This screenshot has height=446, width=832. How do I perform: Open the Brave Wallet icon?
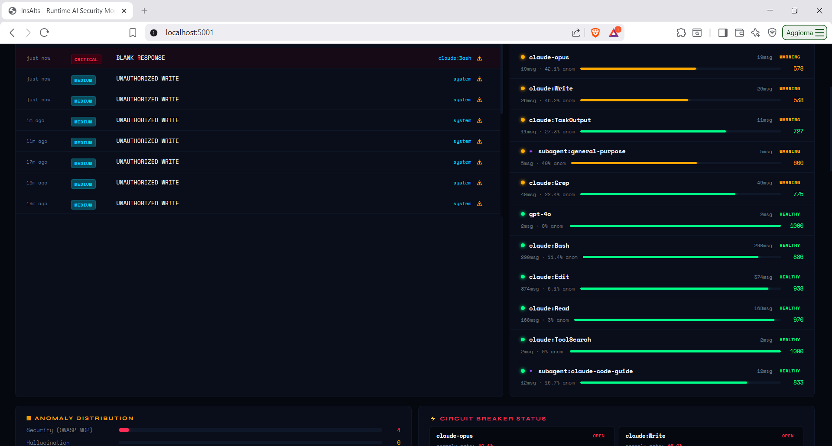[739, 32]
